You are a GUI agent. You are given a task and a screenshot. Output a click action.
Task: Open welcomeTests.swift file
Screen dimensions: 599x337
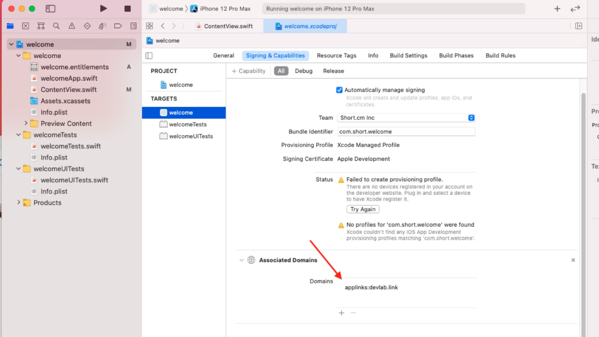click(71, 146)
